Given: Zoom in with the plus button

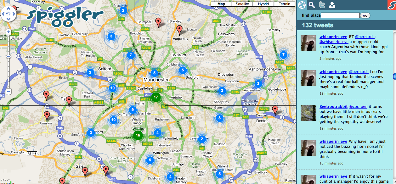Looking at the screenshot, I should tap(8, 32).
